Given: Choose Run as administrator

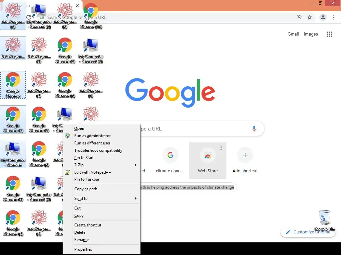Looking at the screenshot, I should [x=106, y=136].
